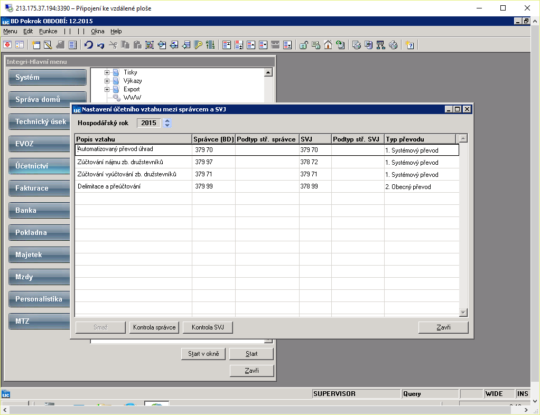
Task: Click Zavři in the Nastavení dialog
Action: (443, 327)
